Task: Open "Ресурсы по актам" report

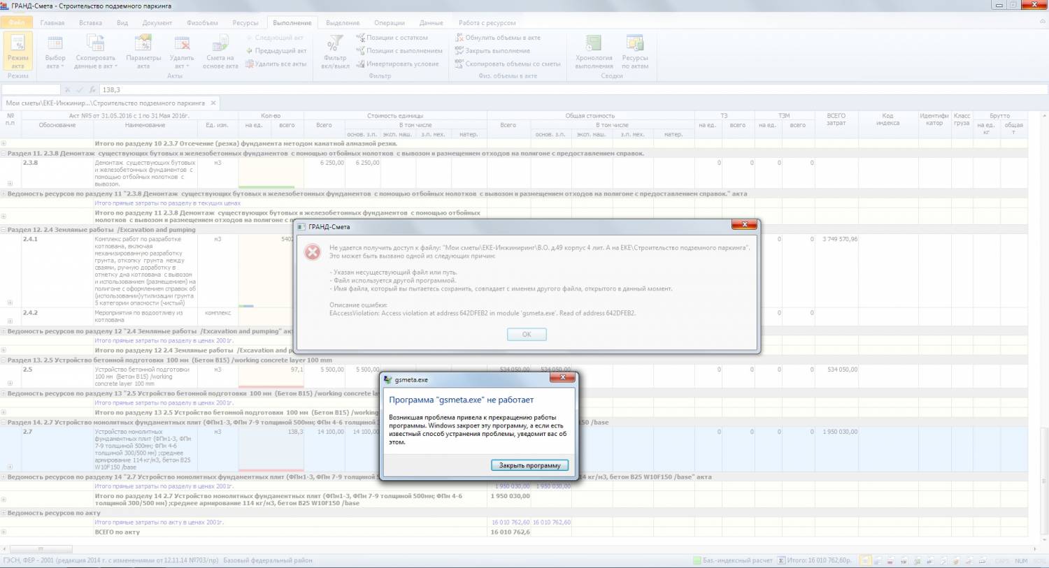Action: (x=635, y=52)
